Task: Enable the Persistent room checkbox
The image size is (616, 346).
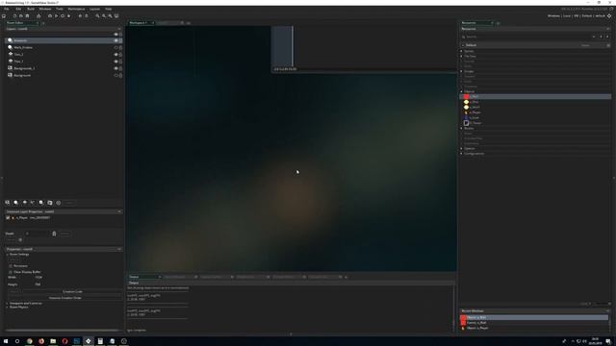Action: 11,266
